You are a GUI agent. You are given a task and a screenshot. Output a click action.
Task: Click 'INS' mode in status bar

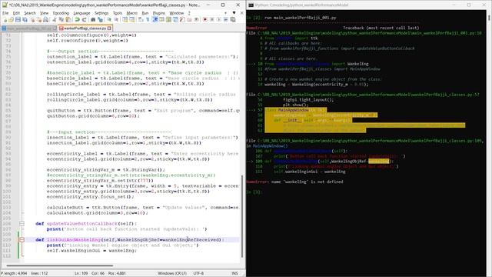(234, 273)
